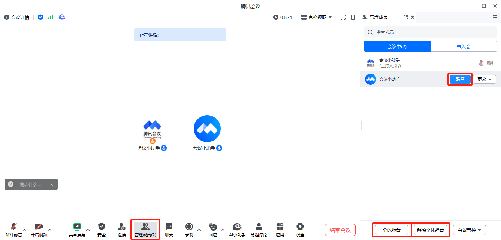Expand video options arrow next to 开启视频
The height and width of the screenshot is (240, 501).
click(50, 230)
